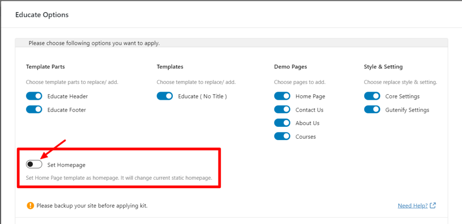Screen dimensions: 462x224
Task: Enable the Set Homepage toggle
Action: click(34, 164)
